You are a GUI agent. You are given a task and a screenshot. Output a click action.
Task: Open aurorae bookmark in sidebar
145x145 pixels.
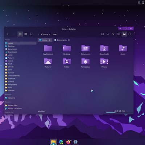[21, 73]
